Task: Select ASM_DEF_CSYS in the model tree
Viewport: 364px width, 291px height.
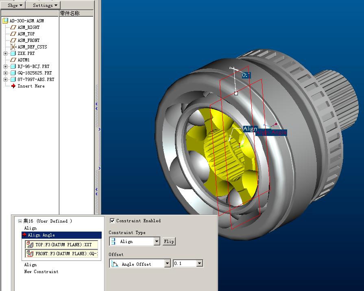Action: (x=32, y=47)
